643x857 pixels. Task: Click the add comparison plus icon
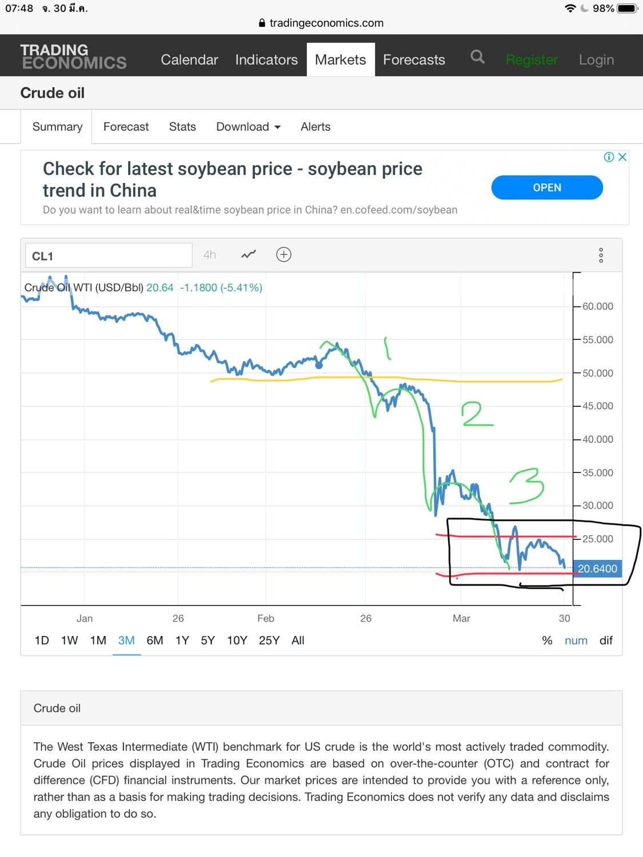(283, 255)
